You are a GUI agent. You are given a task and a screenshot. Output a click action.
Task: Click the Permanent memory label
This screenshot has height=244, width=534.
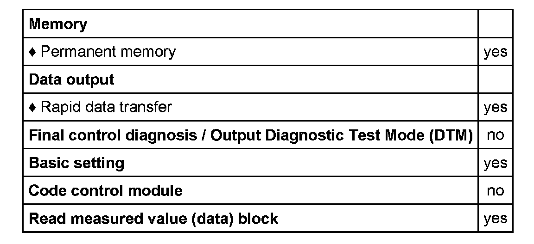pos(108,52)
